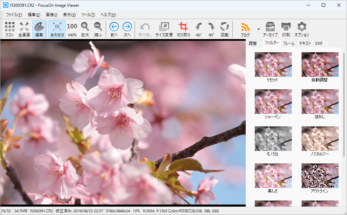Open the アーカイブ archive tool
The width and height of the screenshot is (347, 215).
(270, 29)
